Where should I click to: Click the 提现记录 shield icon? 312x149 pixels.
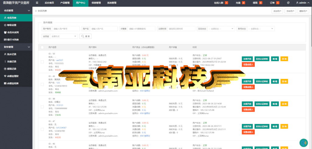pos(5,69)
